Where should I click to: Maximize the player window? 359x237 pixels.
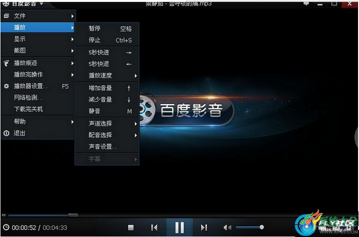point(334,4)
